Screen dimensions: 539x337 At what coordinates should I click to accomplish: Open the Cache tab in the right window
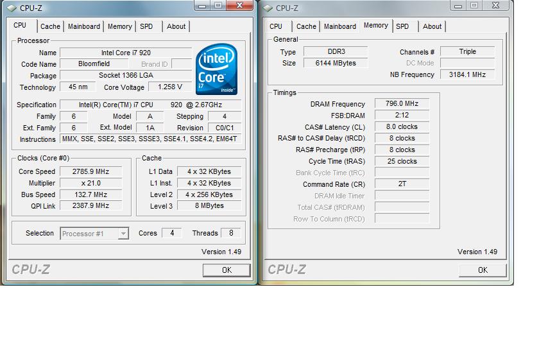306,26
